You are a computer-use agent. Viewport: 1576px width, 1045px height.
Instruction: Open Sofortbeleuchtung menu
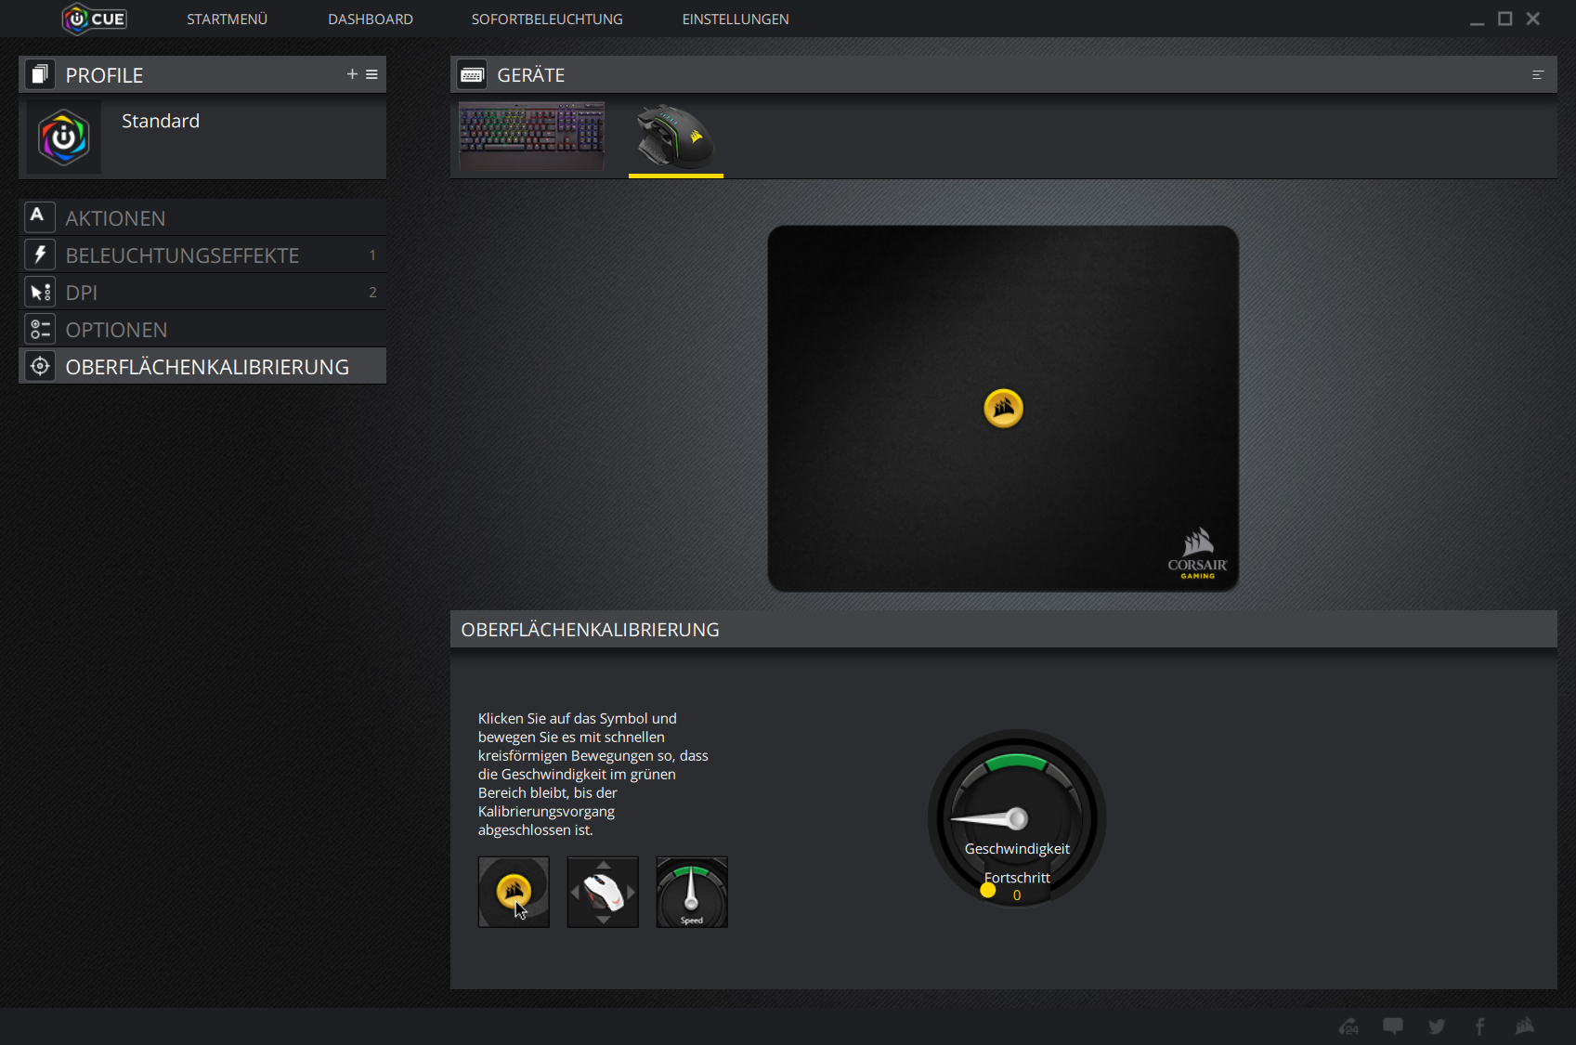coord(547,20)
